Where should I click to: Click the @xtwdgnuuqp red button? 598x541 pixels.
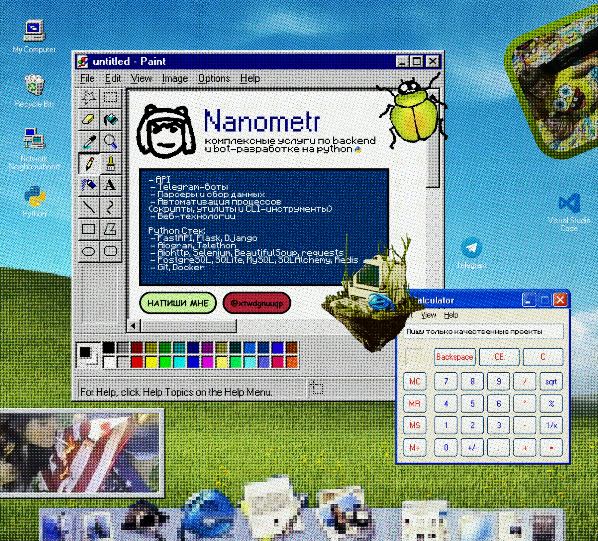coord(256,303)
